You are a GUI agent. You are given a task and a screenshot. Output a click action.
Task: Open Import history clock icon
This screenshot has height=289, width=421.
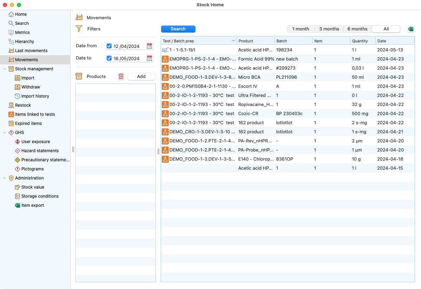coord(18,96)
